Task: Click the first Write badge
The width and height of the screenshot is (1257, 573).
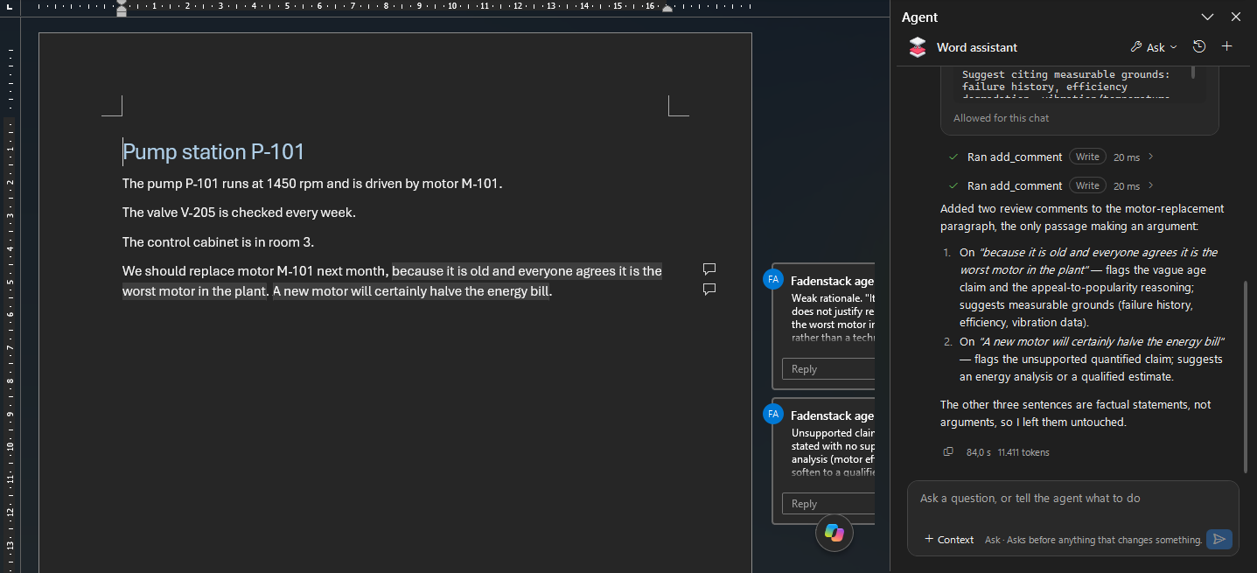Action: click(1087, 157)
